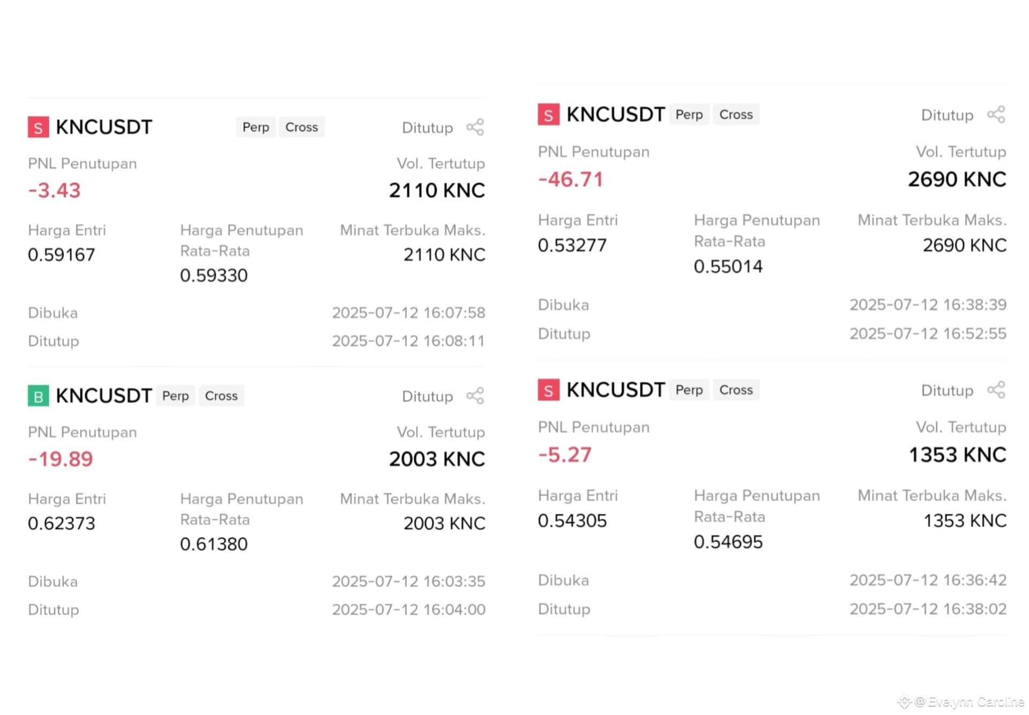Viewport: 1029px width, 715px height.
Task: Select the Cross tag on the -19.89 trade
Action: pyautogui.click(x=221, y=396)
